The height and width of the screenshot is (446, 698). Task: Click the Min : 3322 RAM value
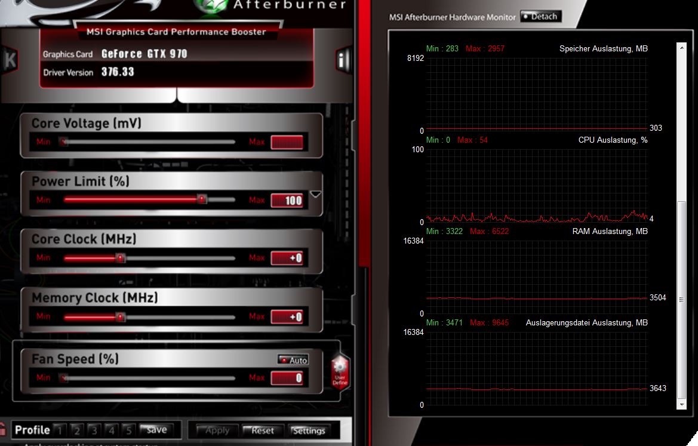(x=444, y=231)
